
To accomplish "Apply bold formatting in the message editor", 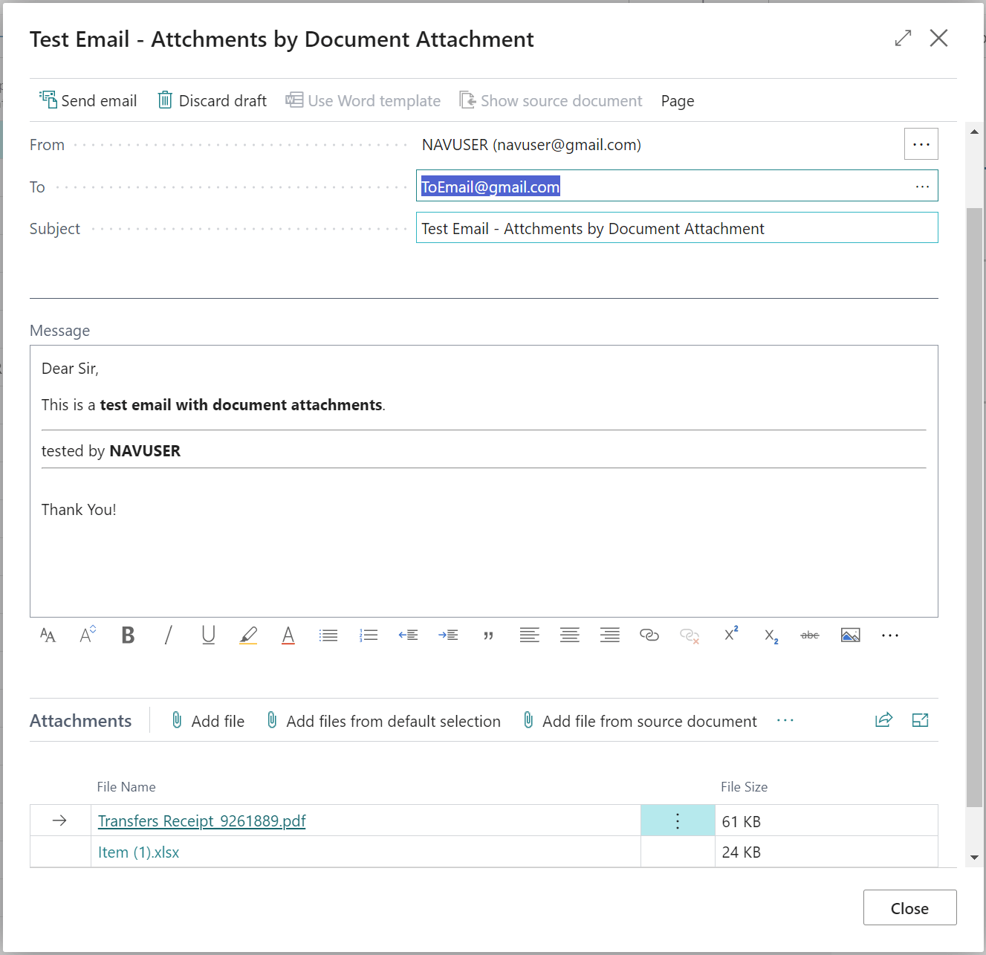I will (x=128, y=635).
